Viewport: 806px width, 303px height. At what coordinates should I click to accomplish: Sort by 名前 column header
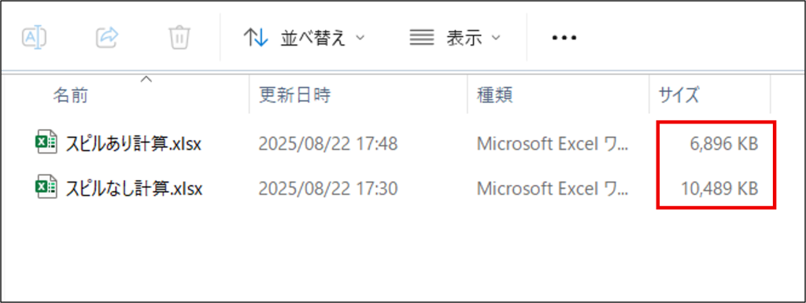pos(70,95)
